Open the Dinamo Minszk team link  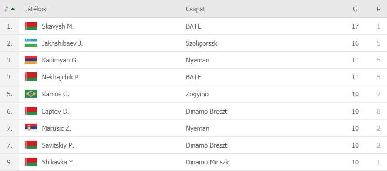click(x=207, y=162)
